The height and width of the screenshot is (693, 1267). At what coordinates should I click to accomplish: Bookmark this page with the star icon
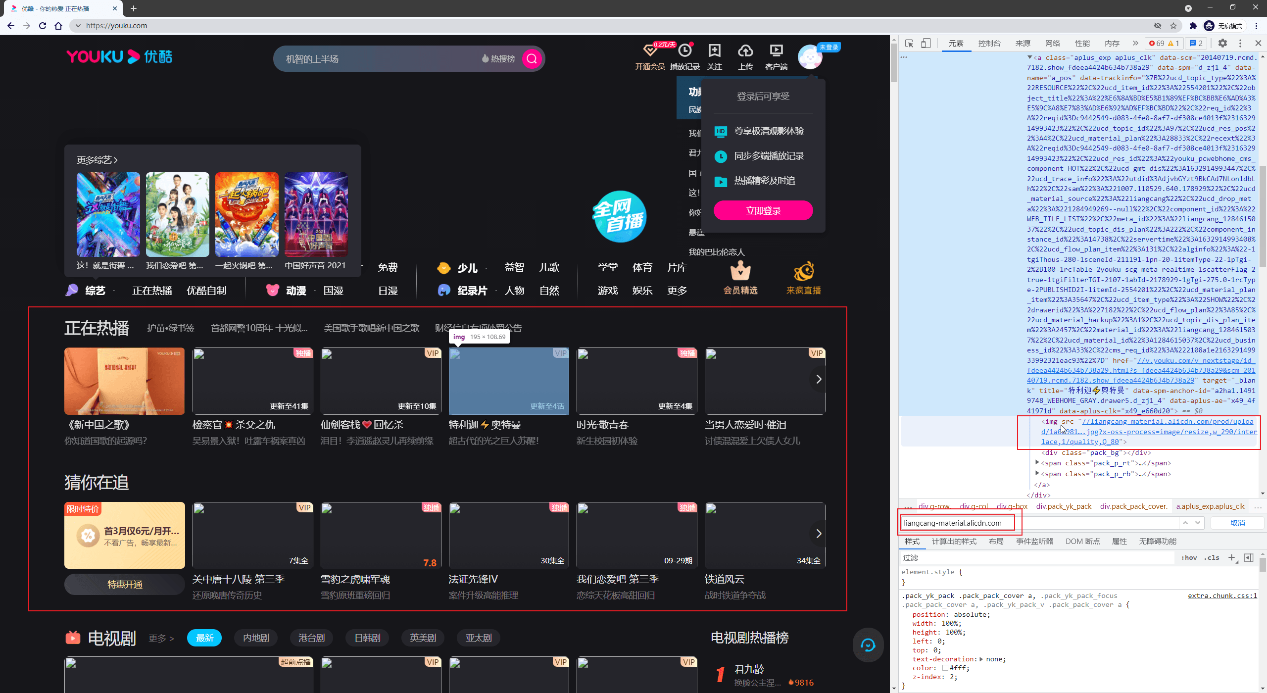click(x=1173, y=26)
